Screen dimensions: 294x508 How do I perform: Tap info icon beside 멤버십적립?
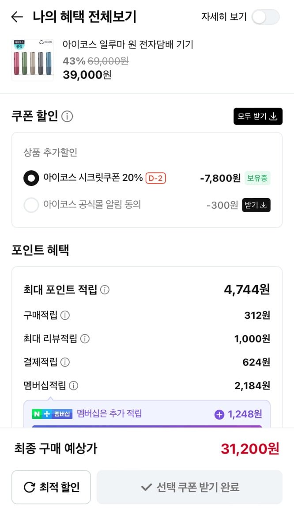[74, 386]
